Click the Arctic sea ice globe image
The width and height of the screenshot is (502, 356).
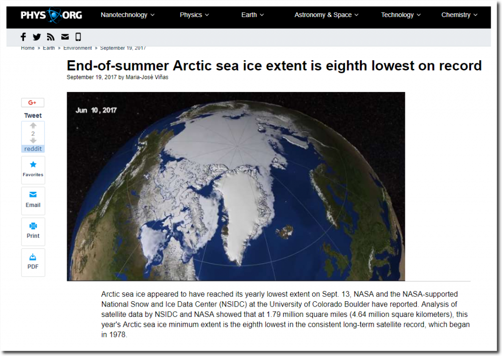pyautogui.click(x=236, y=186)
